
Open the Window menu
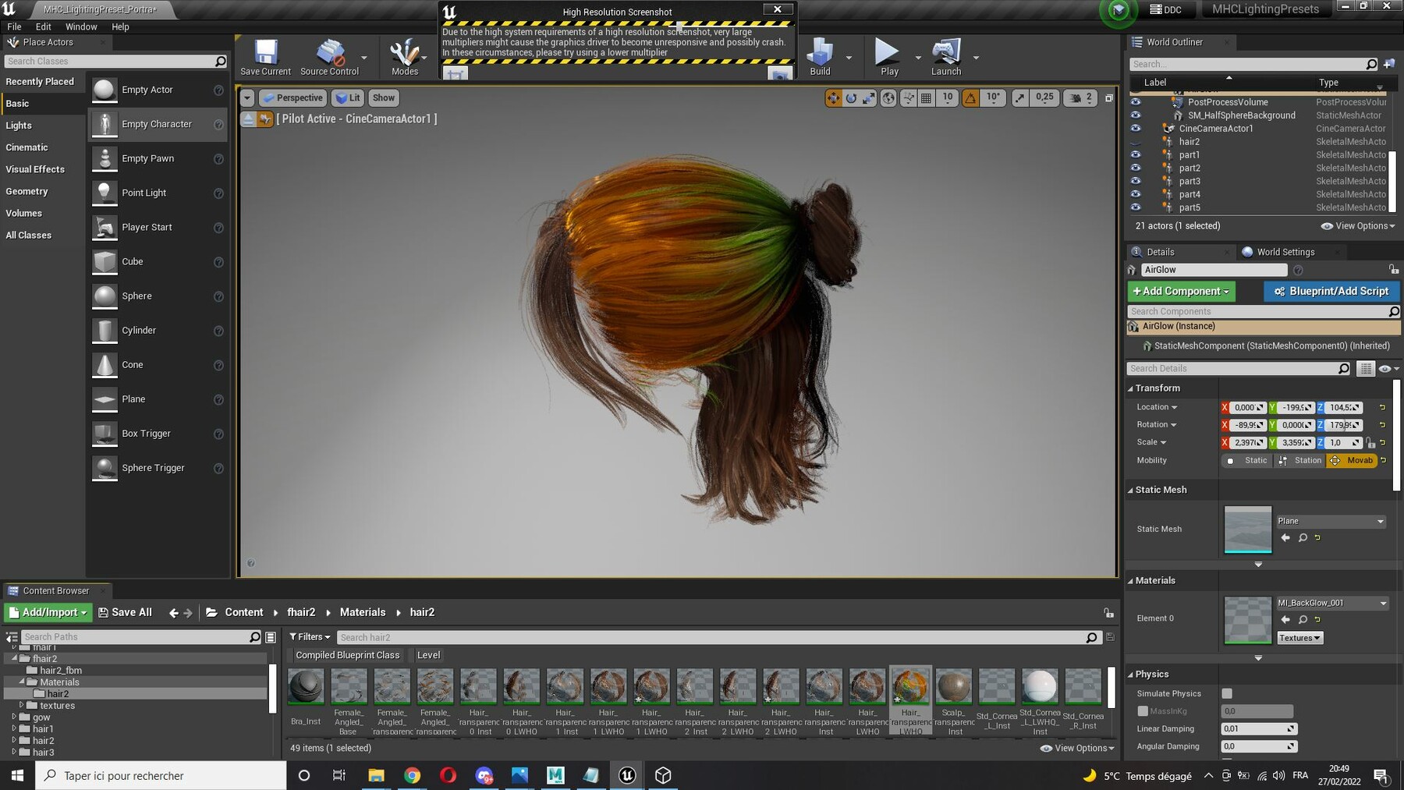coord(81,27)
